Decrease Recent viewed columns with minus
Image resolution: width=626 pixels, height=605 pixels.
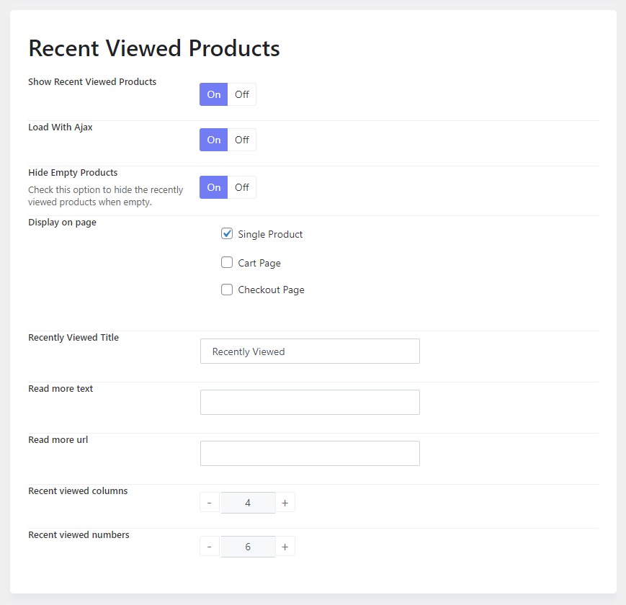[x=210, y=503]
